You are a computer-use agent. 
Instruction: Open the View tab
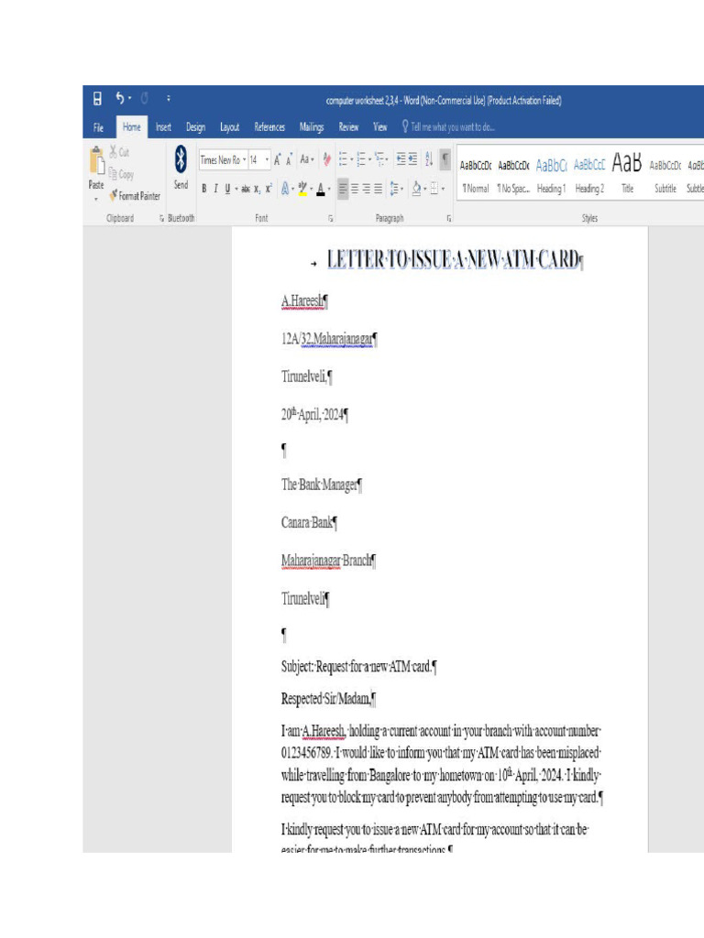click(x=380, y=127)
